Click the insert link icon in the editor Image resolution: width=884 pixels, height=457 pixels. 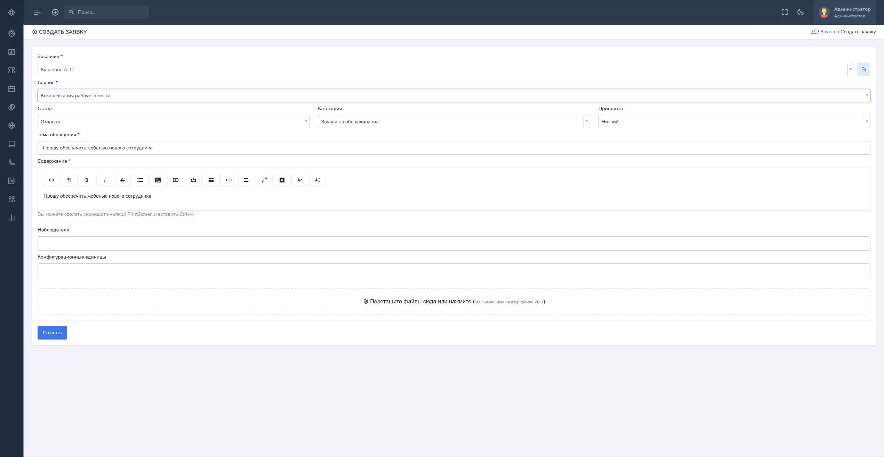pyautogui.click(x=228, y=180)
